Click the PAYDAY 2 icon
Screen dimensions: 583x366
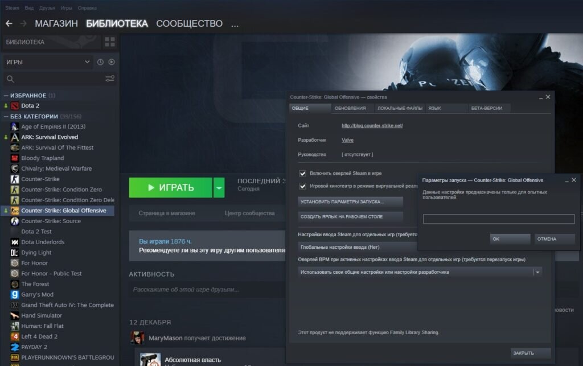click(15, 347)
